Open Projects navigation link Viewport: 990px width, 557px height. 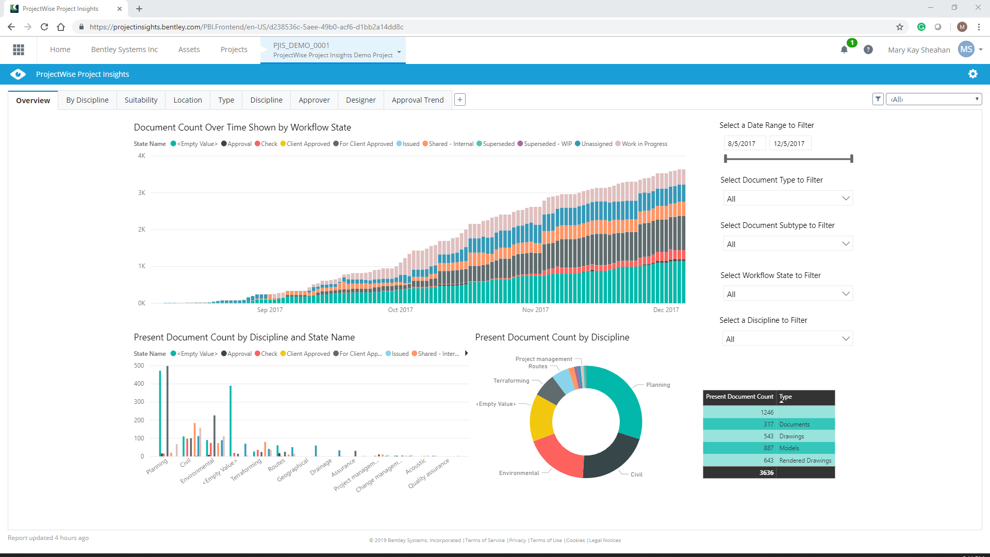(x=234, y=50)
